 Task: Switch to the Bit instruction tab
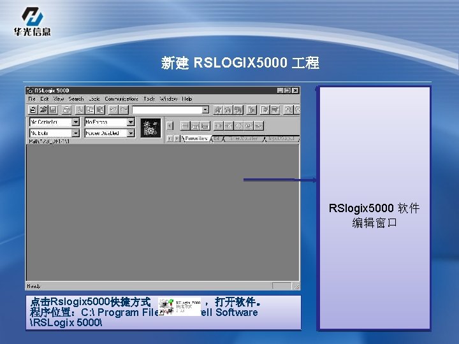point(217,138)
